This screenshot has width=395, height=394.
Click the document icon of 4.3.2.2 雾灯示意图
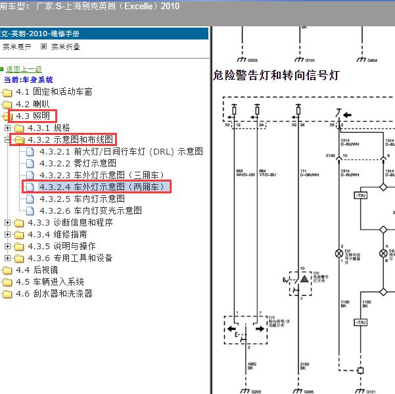[x=30, y=164]
